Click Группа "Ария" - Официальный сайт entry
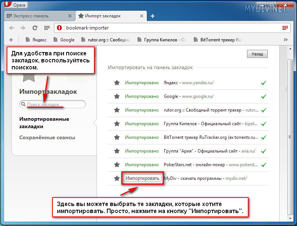 (209, 151)
